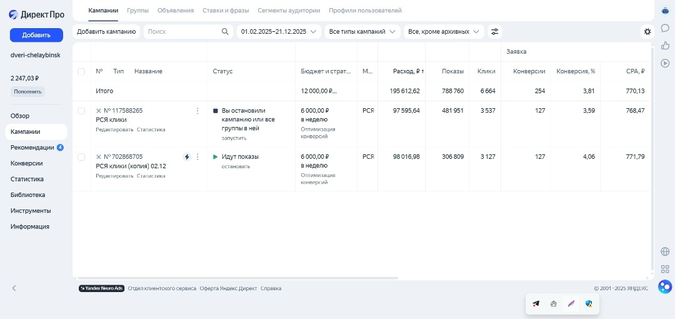This screenshot has width=675, height=319.
Task: Open table column settings gear
Action: pyautogui.click(x=647, y=31)
